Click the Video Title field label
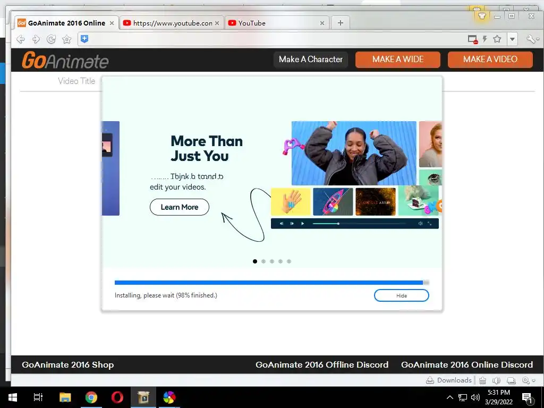The width and height of the screenshot is (544, 408). 76,81
